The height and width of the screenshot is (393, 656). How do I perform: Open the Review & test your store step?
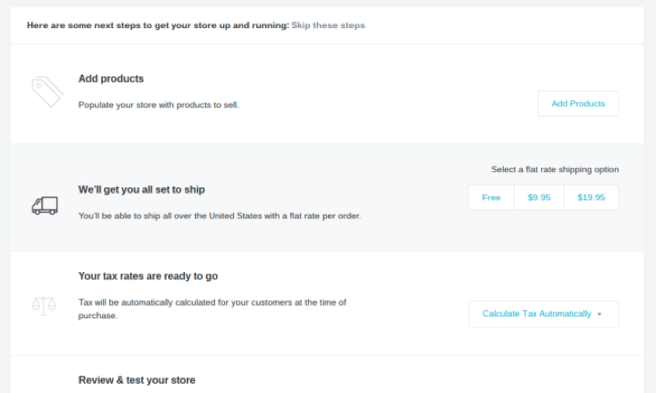[137, 380]
